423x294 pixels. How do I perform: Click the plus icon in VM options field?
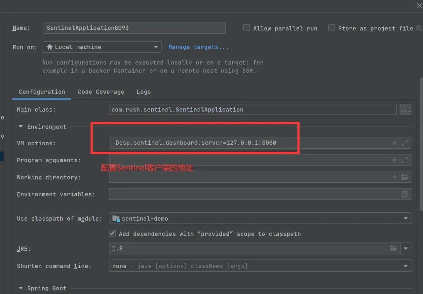(394, 143)
